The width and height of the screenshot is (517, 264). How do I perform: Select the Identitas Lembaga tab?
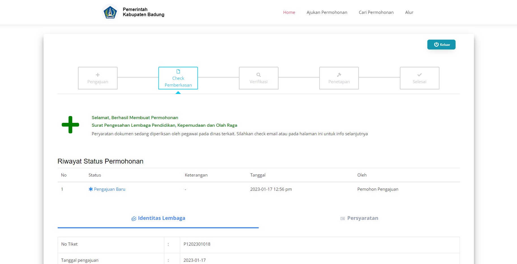coord(161,218)
